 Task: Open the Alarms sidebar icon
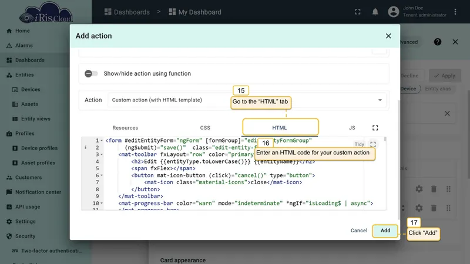pyautogui.click(x=9, y=46)
